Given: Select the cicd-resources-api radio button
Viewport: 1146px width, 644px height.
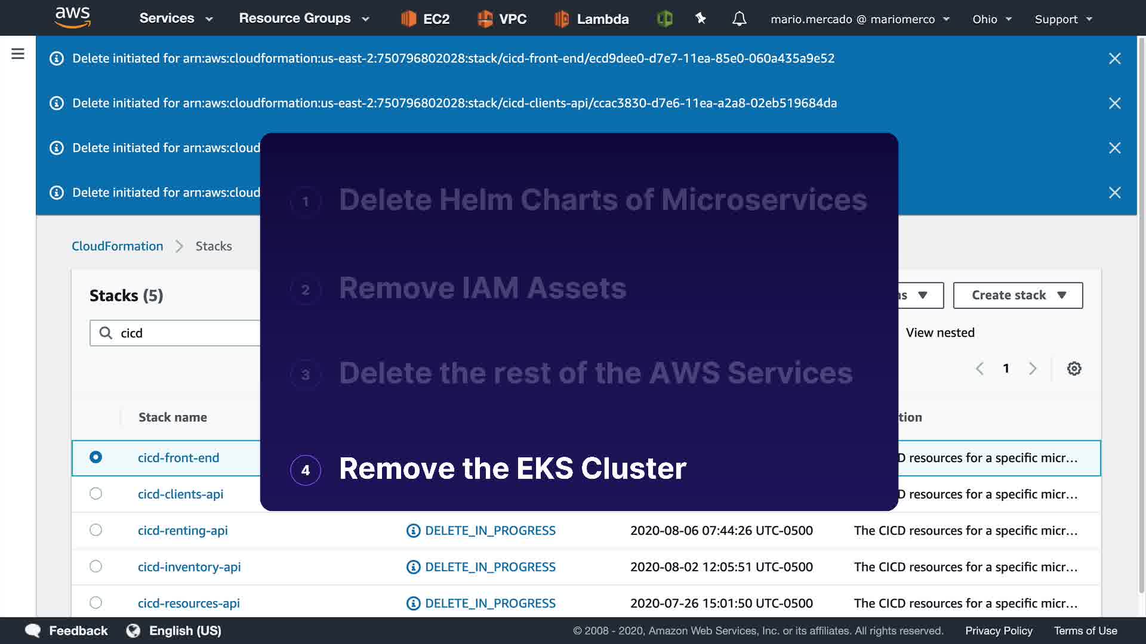Looking at the screenshot, I should [x=95, y=603].
